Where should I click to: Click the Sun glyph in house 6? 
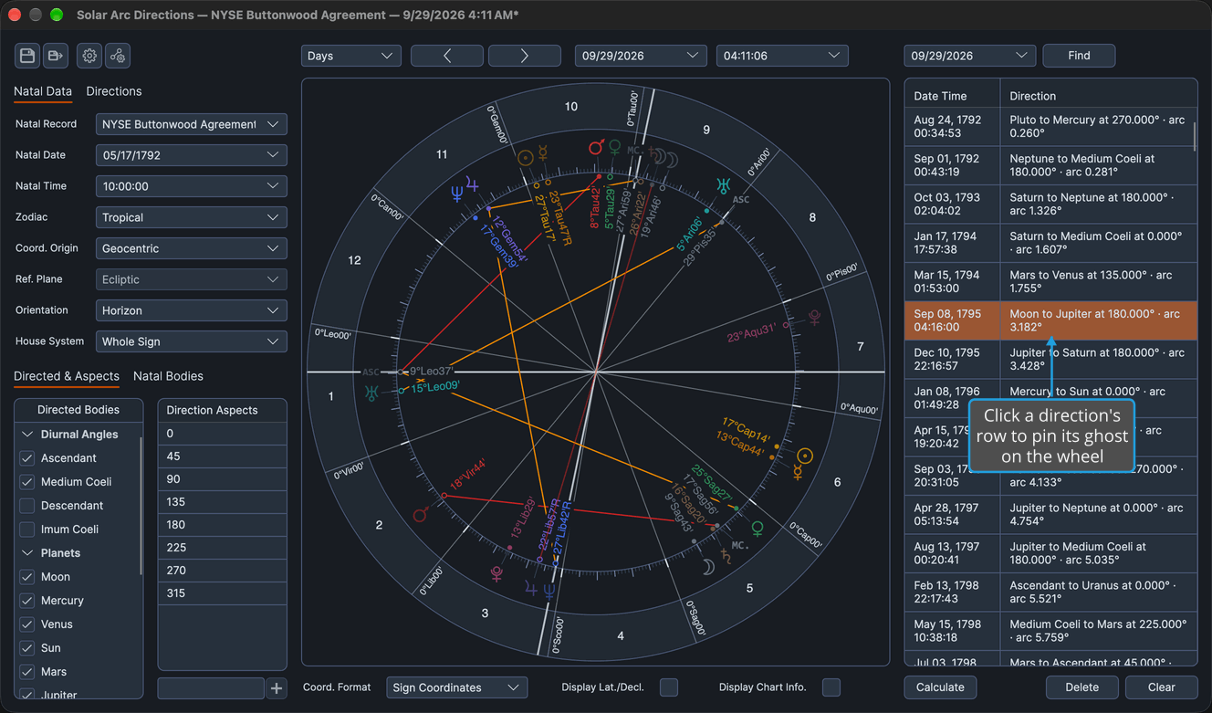(x=804, y=456)
